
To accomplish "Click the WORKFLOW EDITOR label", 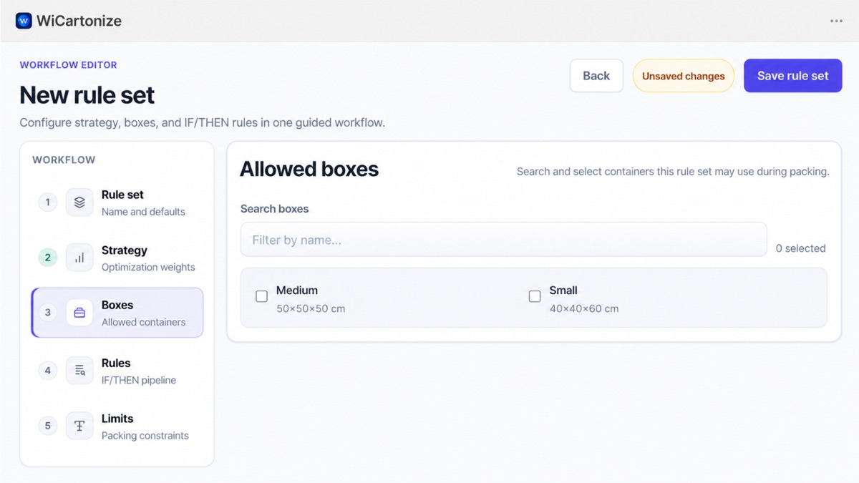I will click(69, 65).
